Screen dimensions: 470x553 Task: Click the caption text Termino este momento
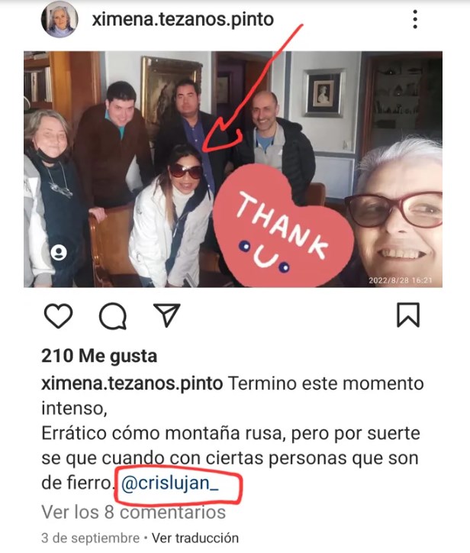[x=327, y=383]
